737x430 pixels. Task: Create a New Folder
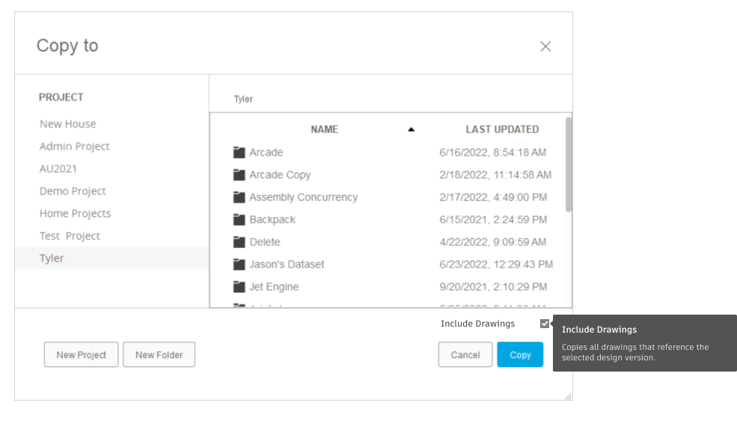159,355
